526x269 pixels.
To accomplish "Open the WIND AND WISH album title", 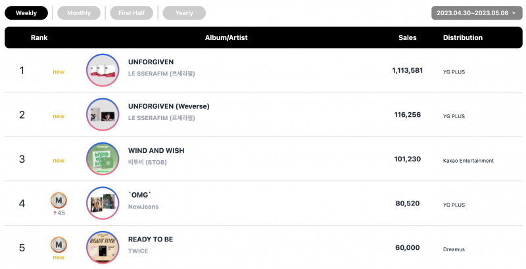I will coord(156,150).
